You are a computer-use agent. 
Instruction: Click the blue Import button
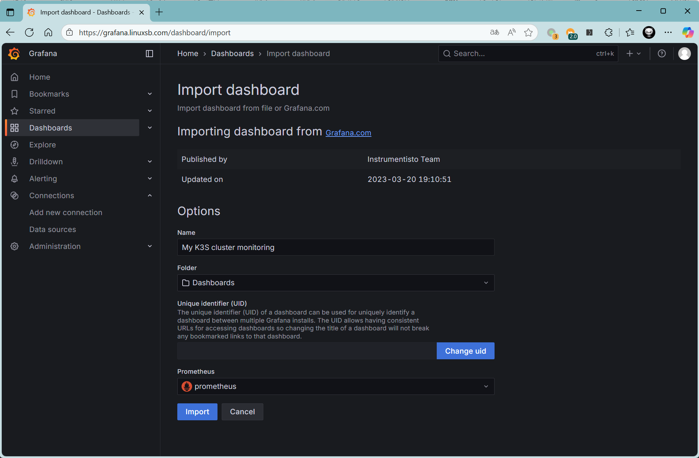click(197, 412)
